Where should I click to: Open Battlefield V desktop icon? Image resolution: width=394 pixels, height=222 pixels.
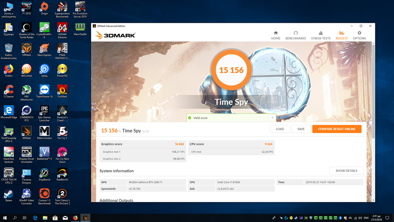coord(44,153)
